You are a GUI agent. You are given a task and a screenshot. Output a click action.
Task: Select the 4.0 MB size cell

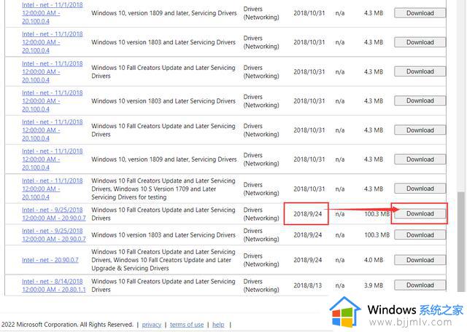pyautogui.click(x=373, y=260)
